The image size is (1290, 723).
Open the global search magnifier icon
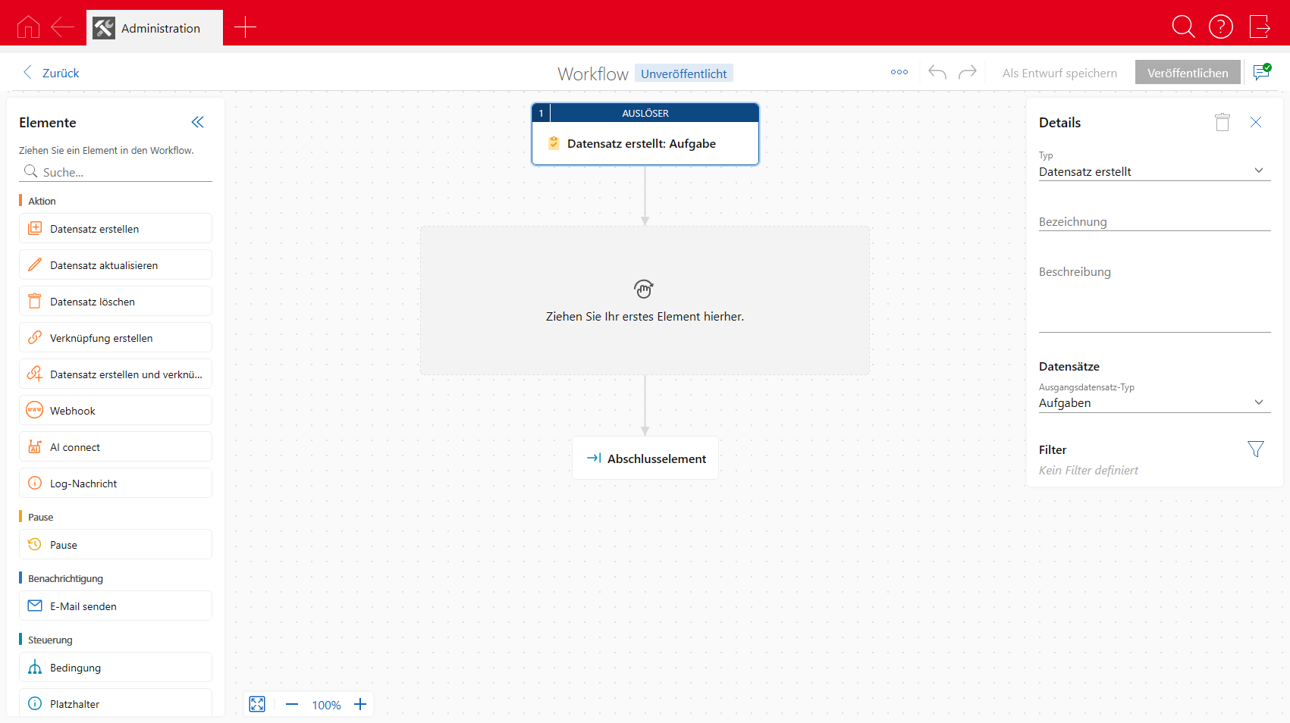coord(1182,27)
